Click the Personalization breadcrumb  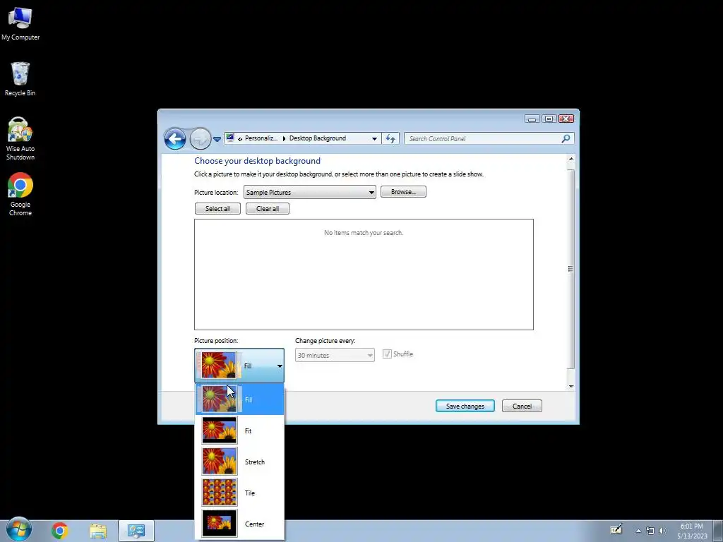click(261, 138)
